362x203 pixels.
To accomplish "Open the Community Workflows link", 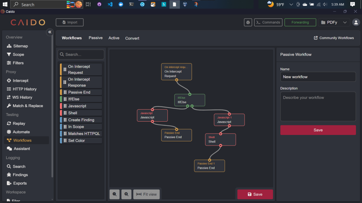I will (x=334, y=38).
